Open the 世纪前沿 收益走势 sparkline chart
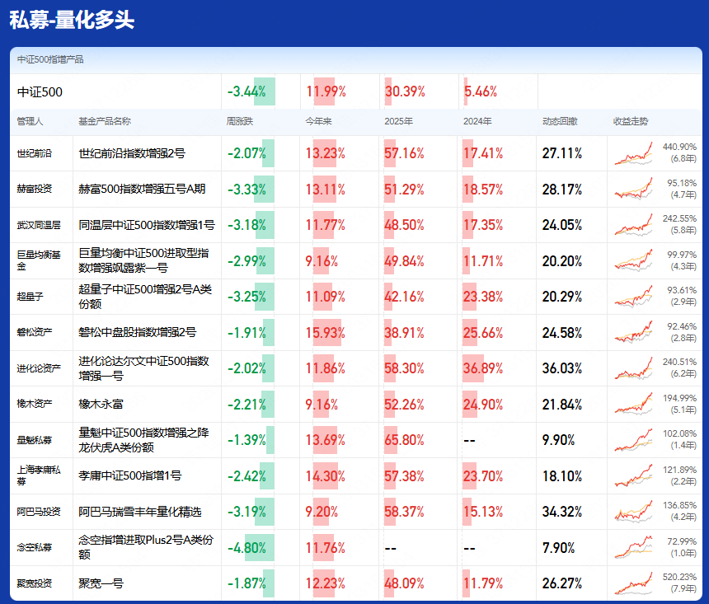This screenshot has width=709, height=604. (634, 153)
